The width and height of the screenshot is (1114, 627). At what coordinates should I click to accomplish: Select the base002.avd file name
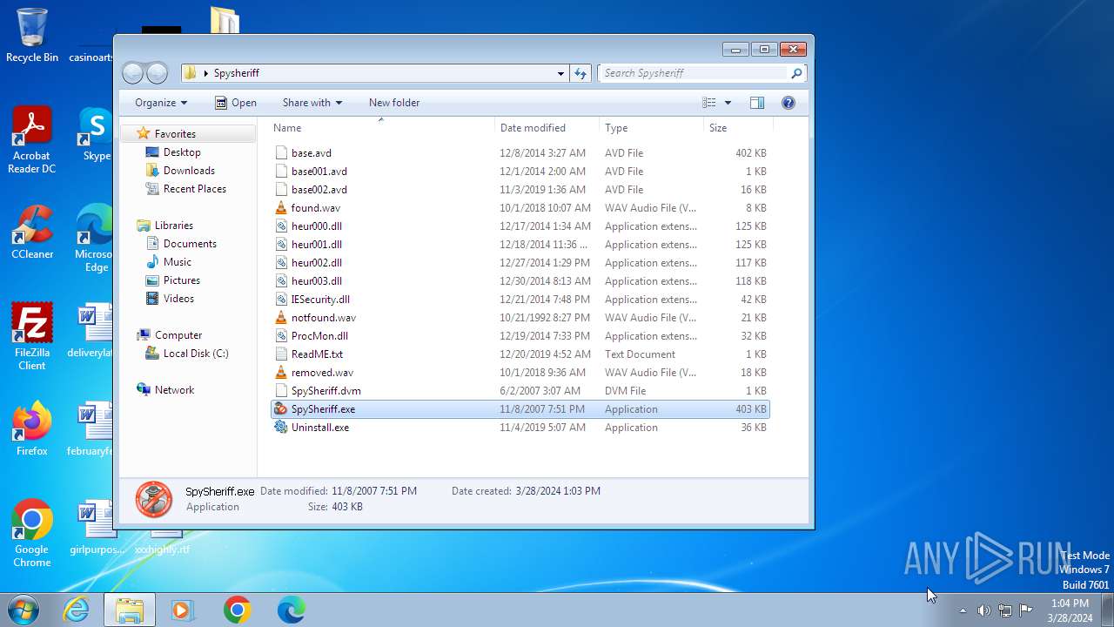pos(319,190)
